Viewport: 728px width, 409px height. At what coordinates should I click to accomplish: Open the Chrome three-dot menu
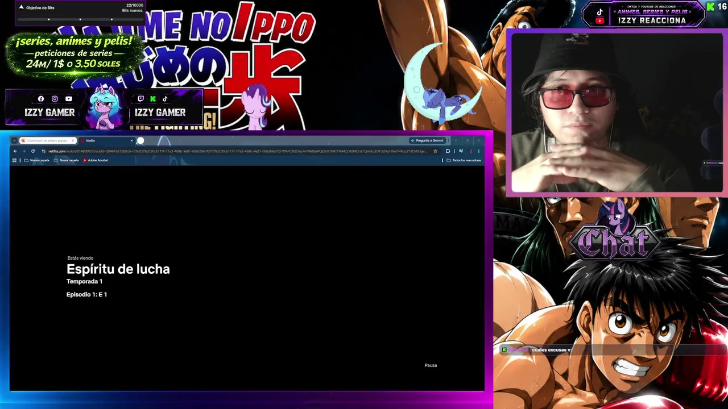click(x=479, y=151)
